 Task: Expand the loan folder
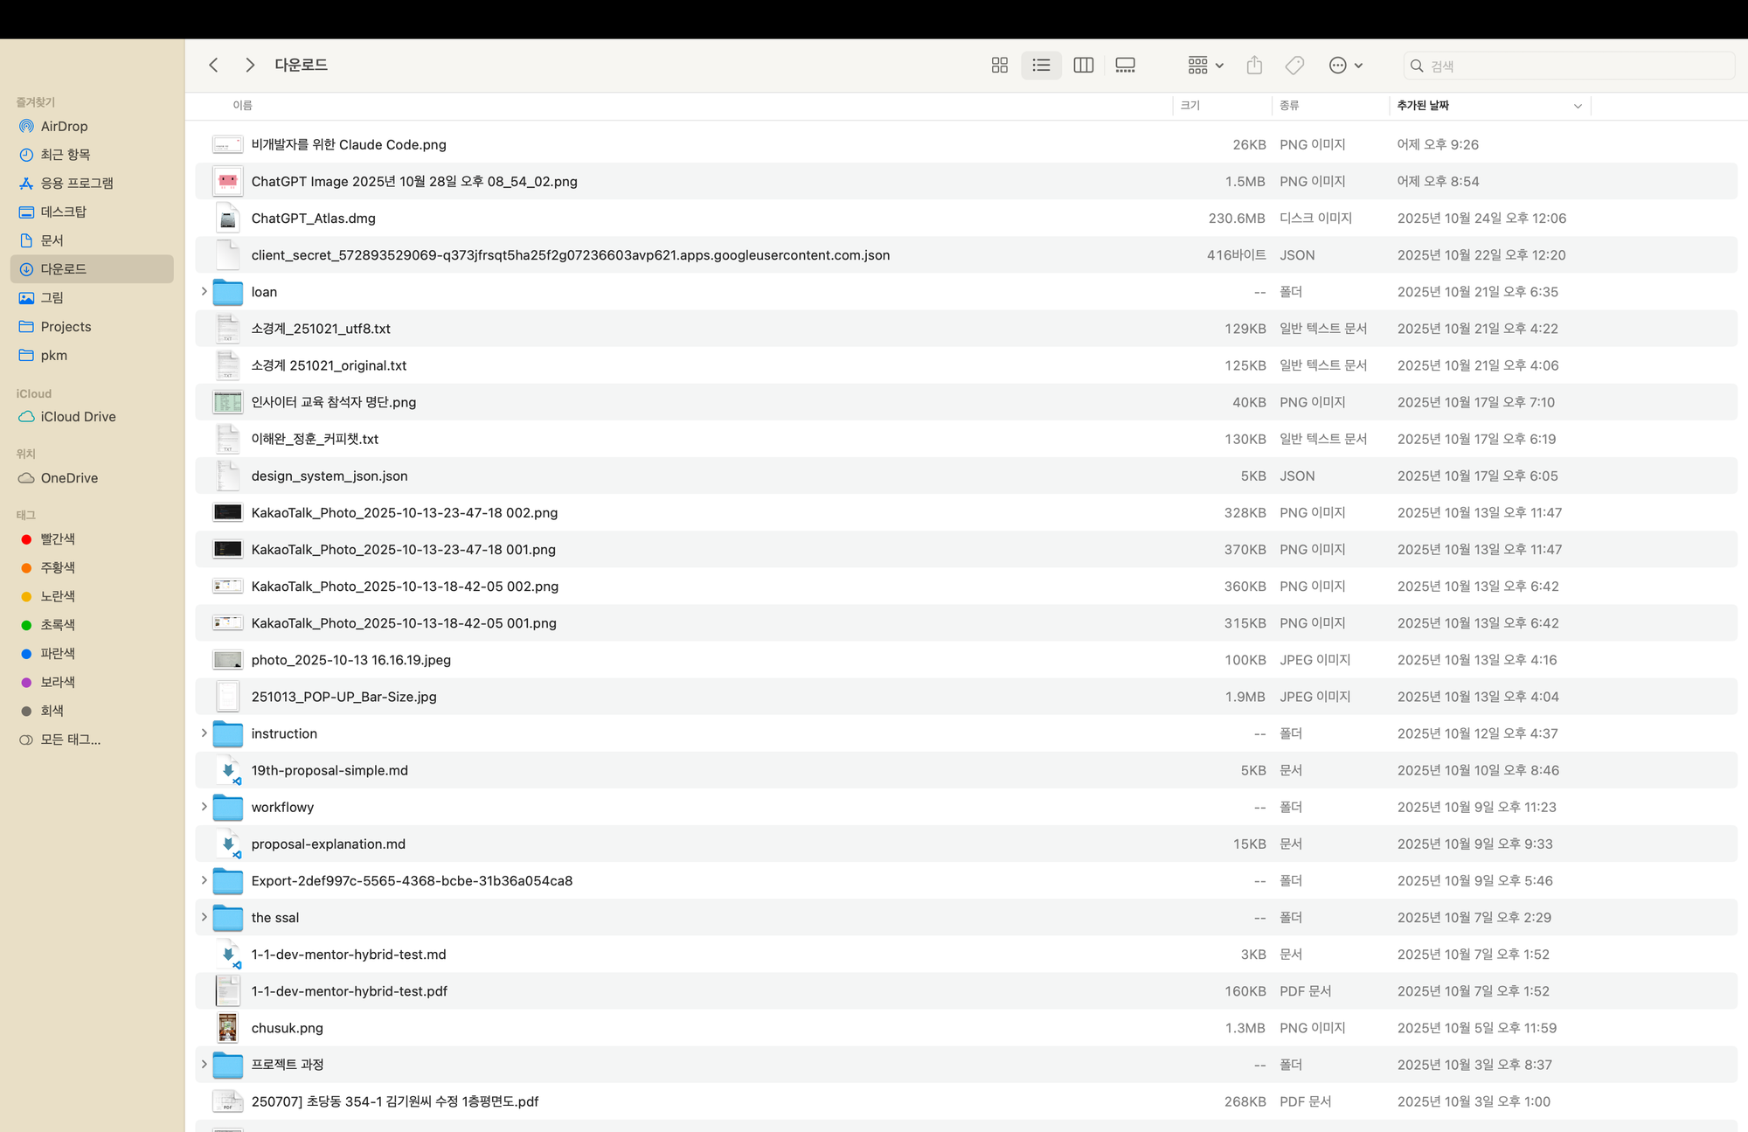click(x=204, y=292)
